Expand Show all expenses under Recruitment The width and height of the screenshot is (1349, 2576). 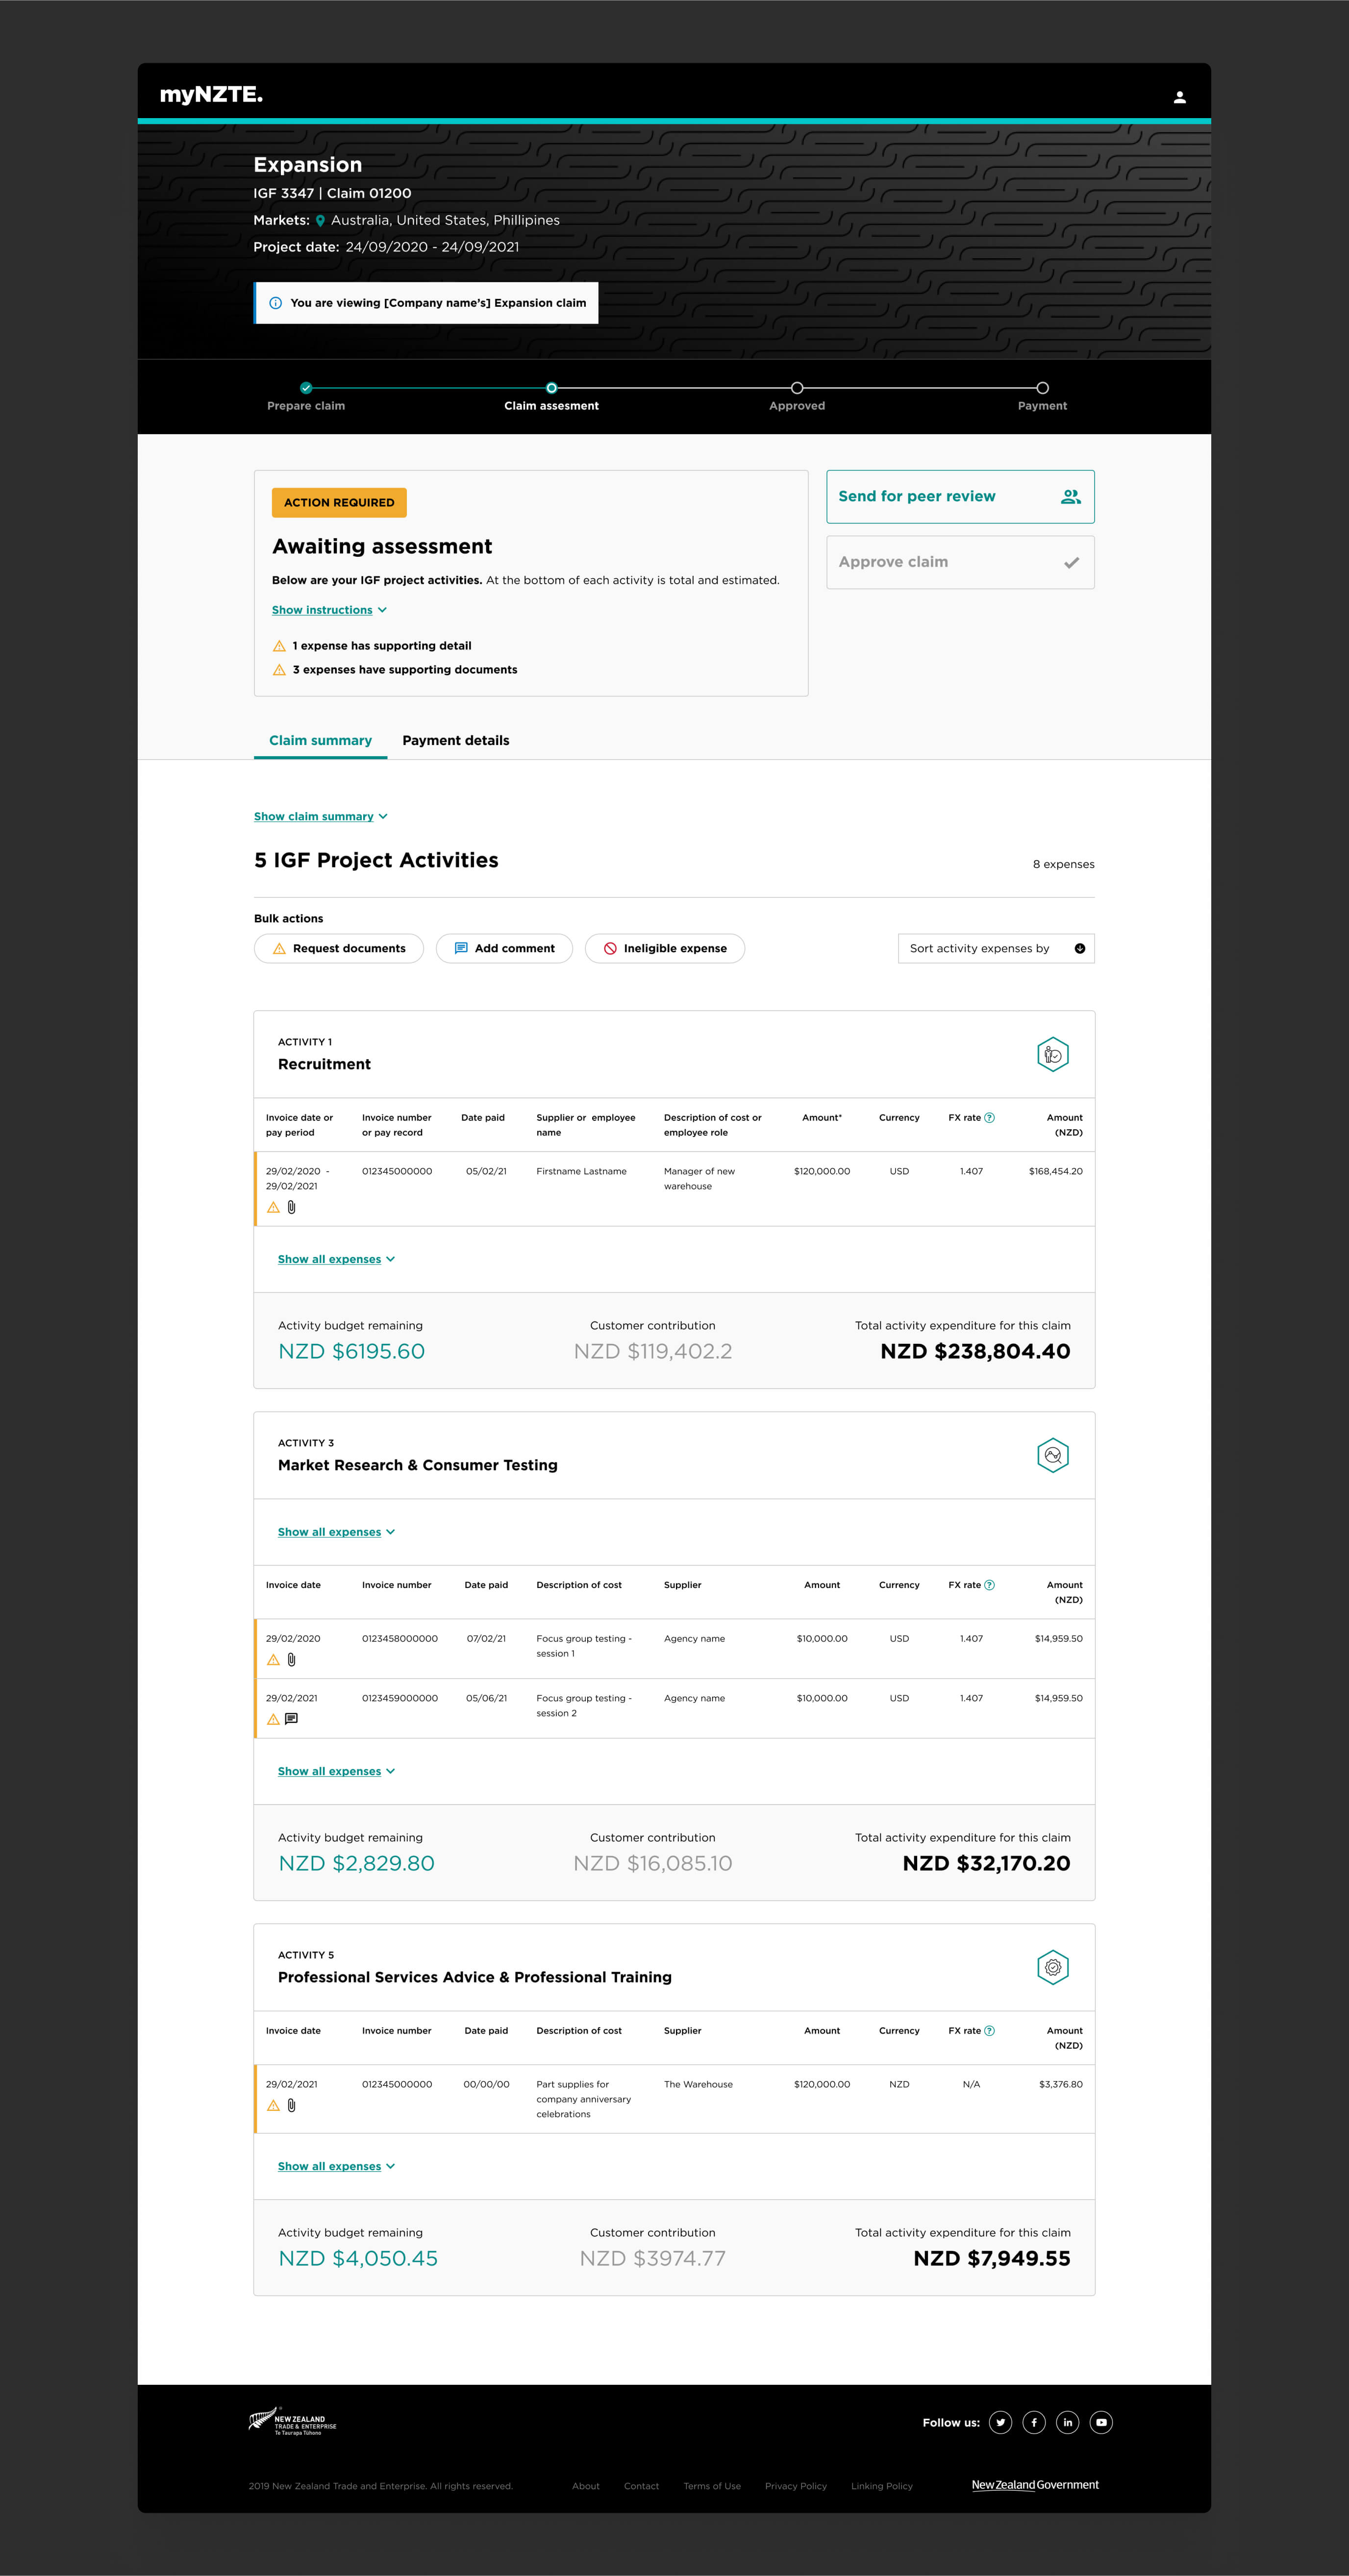[336, 1259]
